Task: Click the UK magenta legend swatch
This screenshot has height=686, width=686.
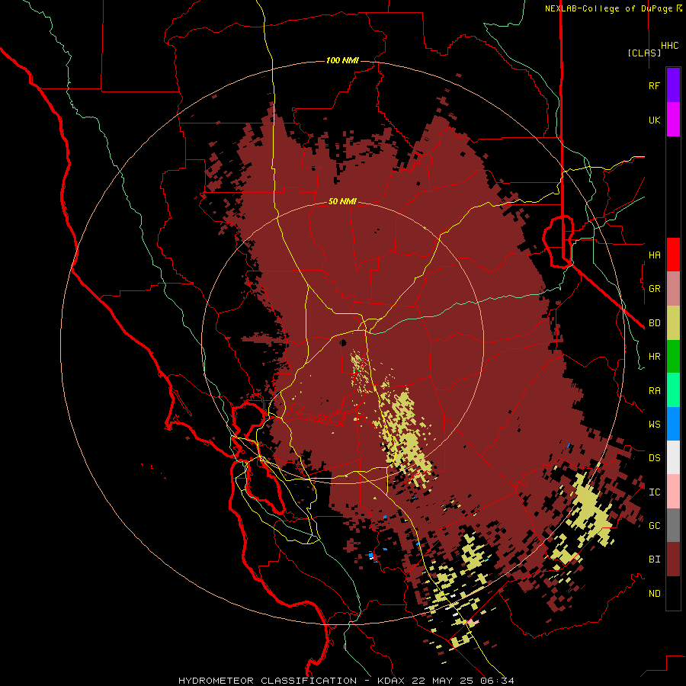Action: coord(673,120)
